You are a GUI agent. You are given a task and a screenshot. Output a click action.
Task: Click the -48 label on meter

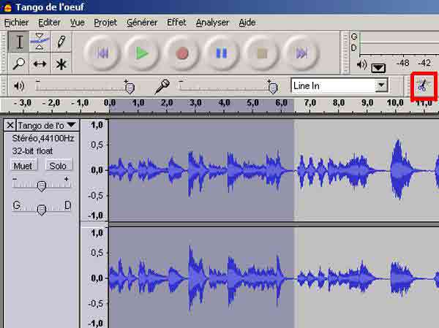tap(402, 63)
